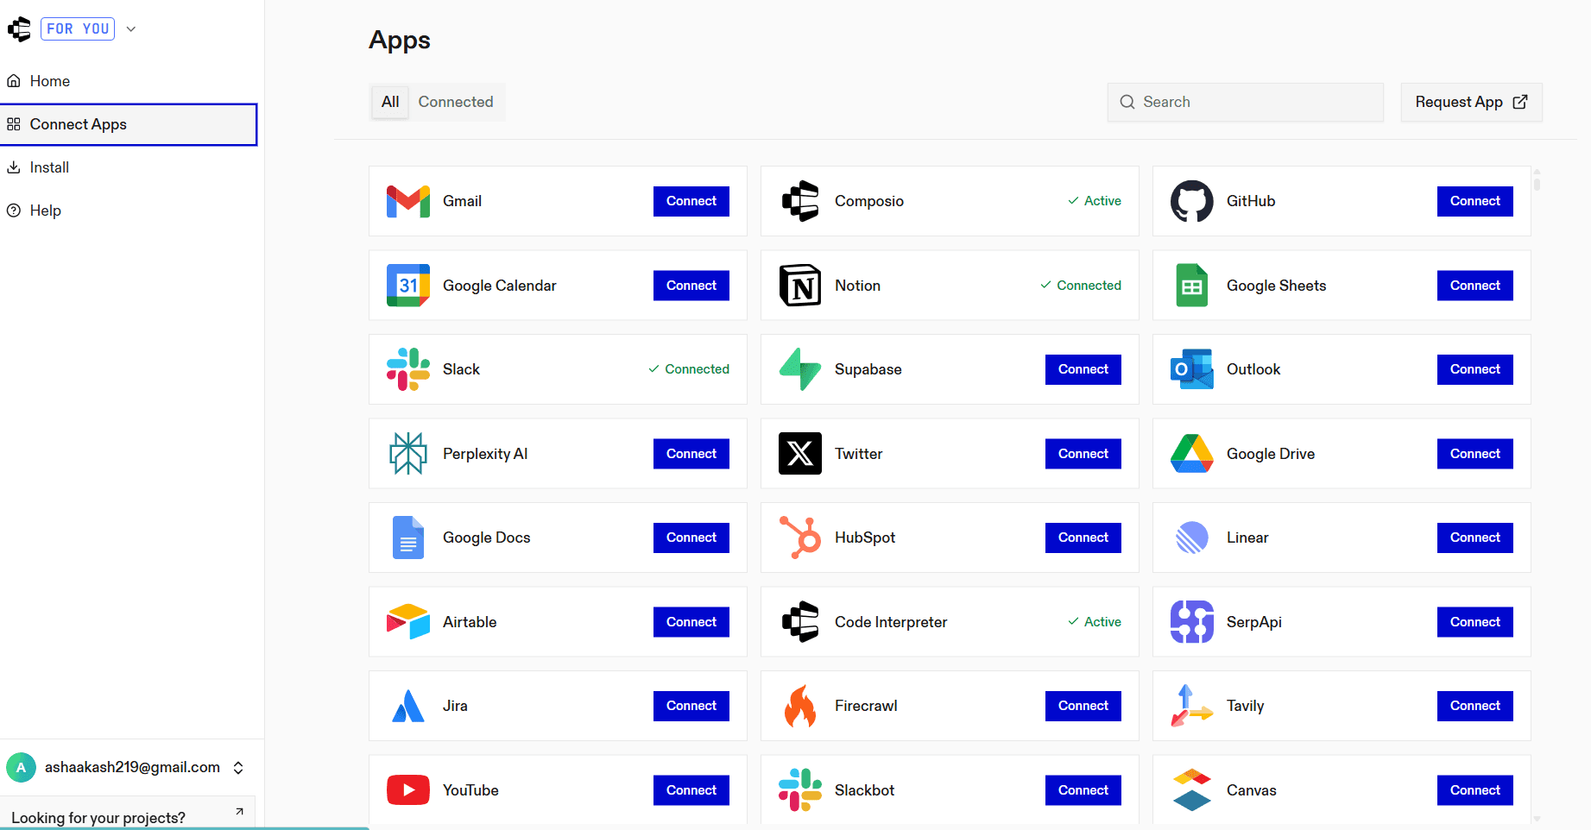Click the Google Sheets app icon
This screenshot has height=830, width=1591.
pyautogui.click(x=1192, y=286)
